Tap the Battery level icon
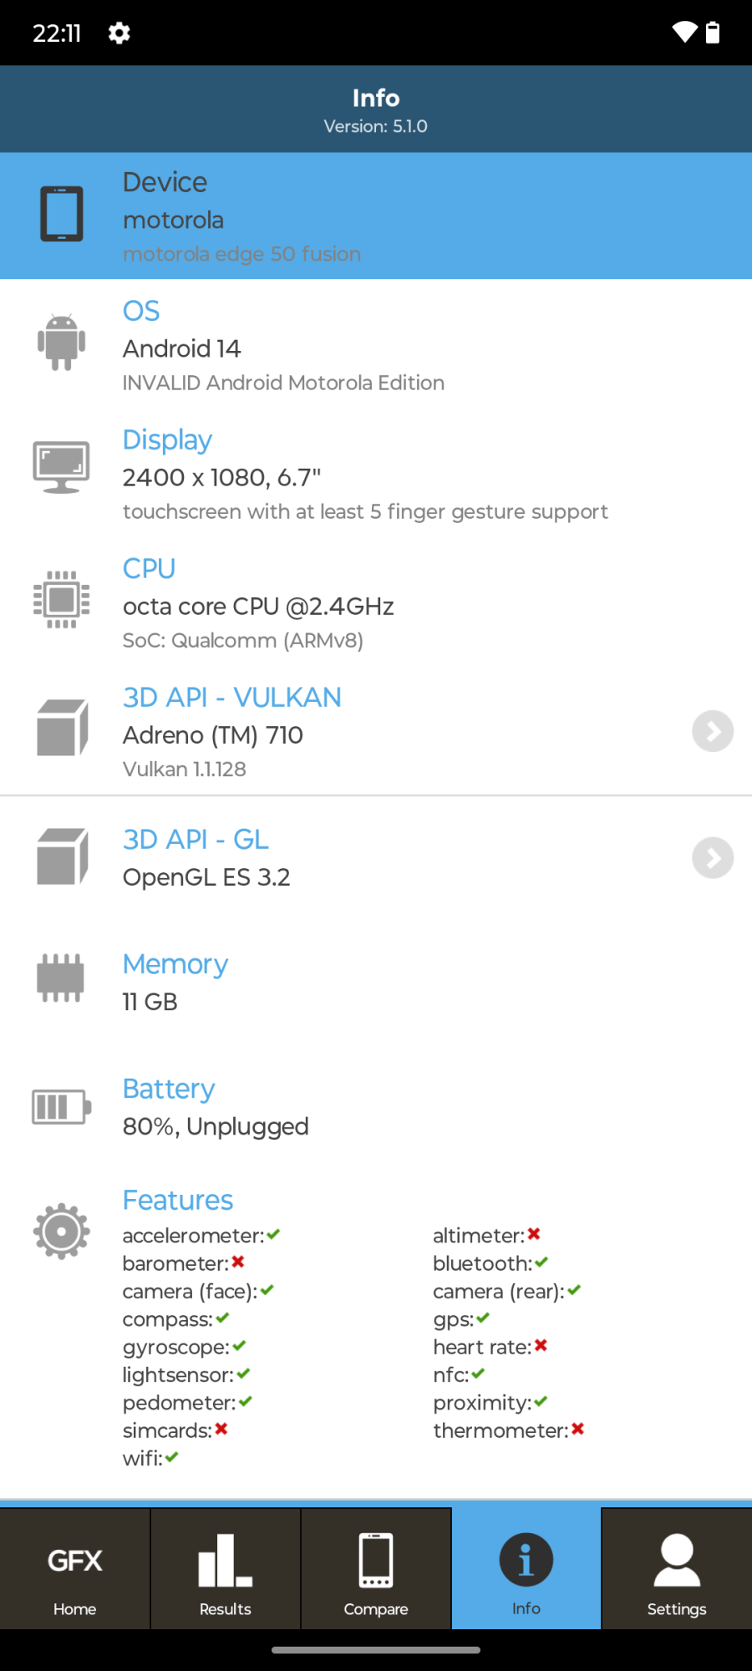The height and width of the screenshot is (1671, 752). [61, 1107]
